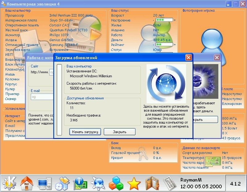Viewport: 247px width, 192px height.
Task: Click the 56000 бит/сек speed value
Action: [81, 88]
